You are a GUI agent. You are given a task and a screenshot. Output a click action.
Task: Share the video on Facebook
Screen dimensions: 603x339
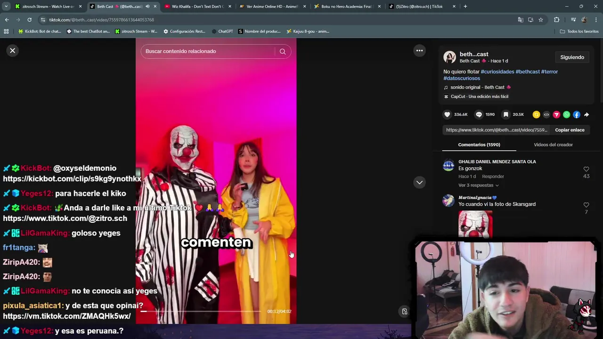click(x=576, y=114)
